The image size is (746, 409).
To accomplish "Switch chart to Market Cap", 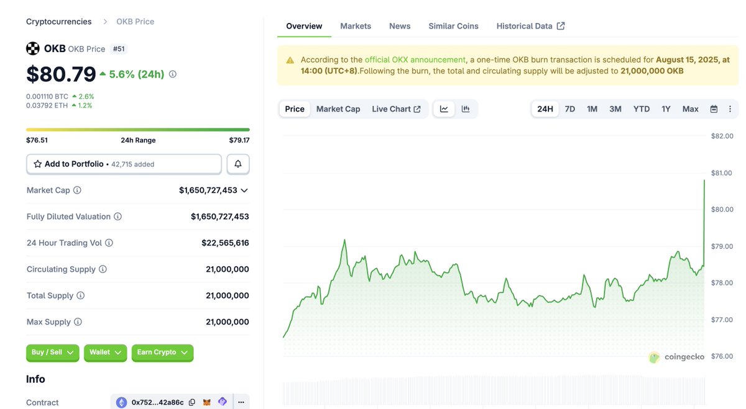I will (338, 109).
